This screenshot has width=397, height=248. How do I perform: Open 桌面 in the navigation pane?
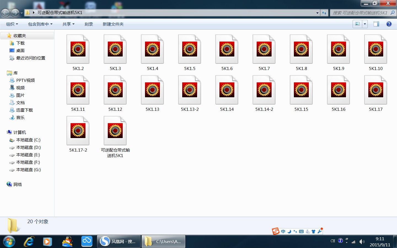[x=20, y=51]
